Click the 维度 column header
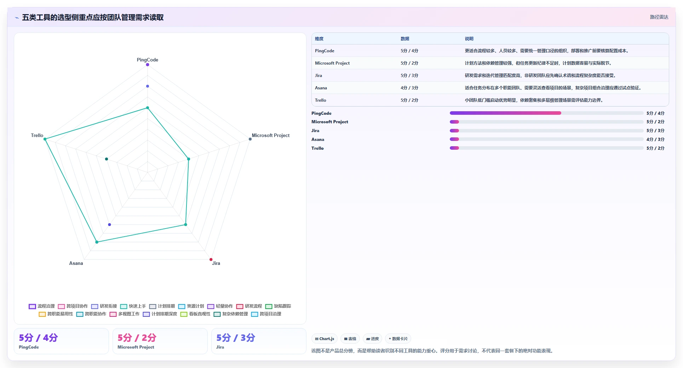The image size is (683, 368). click(x=319, y=39)
